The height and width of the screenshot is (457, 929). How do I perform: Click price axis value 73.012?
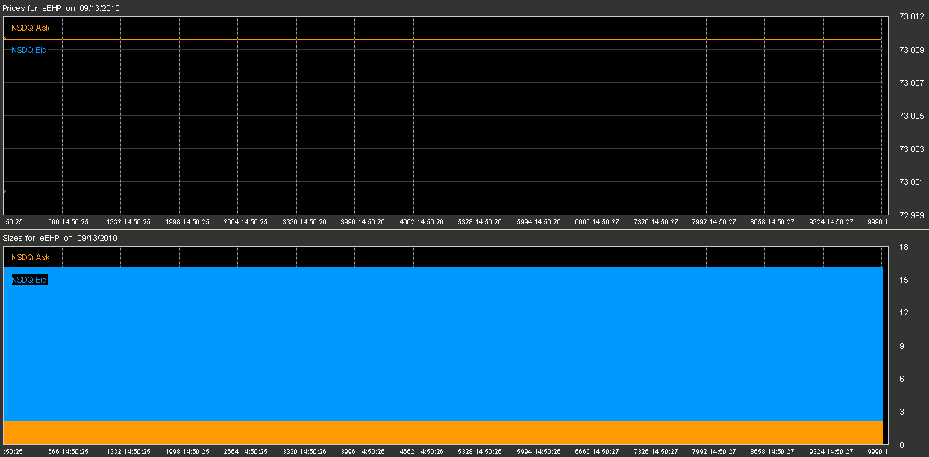911,17
